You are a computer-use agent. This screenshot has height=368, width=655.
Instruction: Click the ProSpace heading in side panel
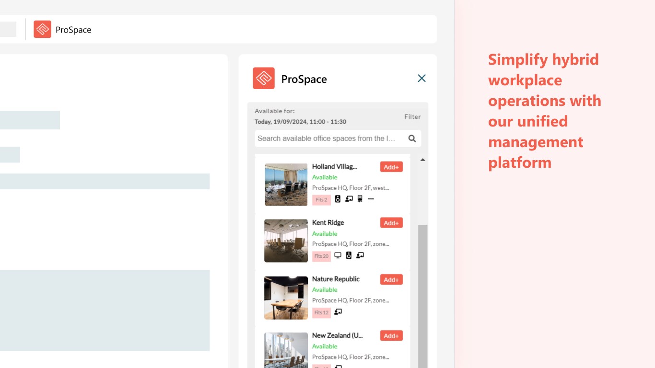click(x=304, y=79)
